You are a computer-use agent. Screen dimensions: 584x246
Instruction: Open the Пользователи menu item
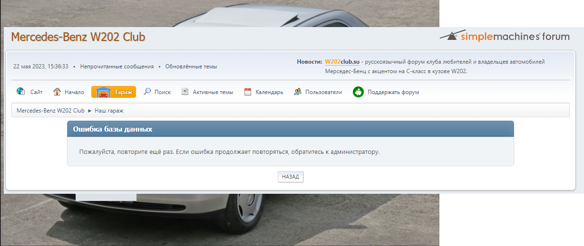[x=324, y=92]
